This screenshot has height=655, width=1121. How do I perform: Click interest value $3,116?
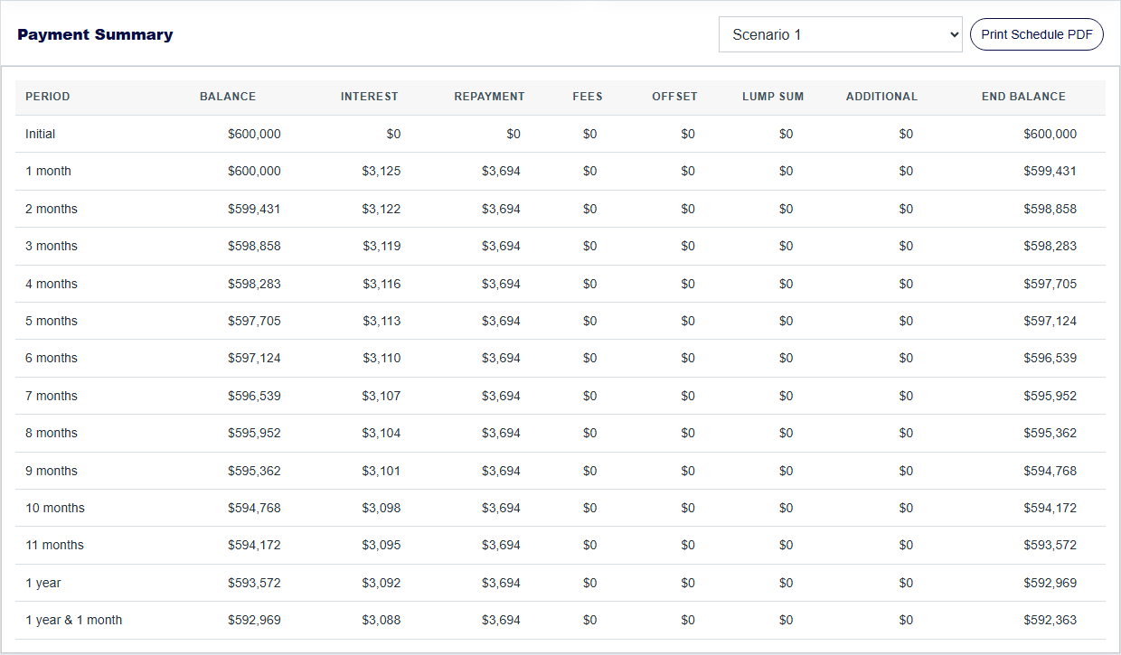point(382,284)
